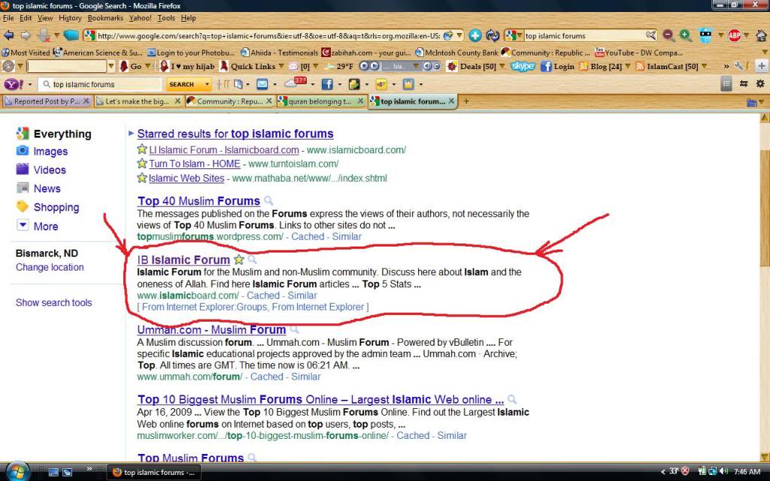Click star beside Islamic Web Sites result
770x481 pixels.
[142, 177]
